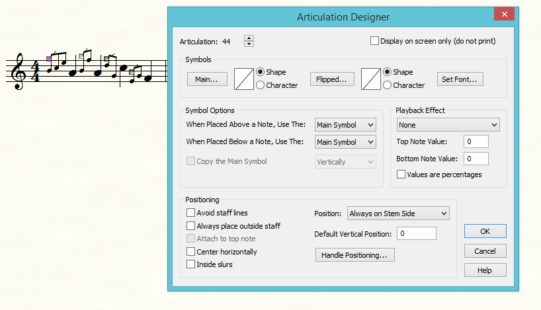This screenshot has height=310, width=541.
Task: Click the purple selected articulation handle
Action: pos(49,58)
